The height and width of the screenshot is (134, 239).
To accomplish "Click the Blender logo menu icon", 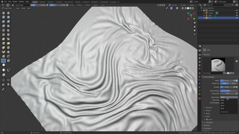I will pyautogui.click(x=2, y=2).
